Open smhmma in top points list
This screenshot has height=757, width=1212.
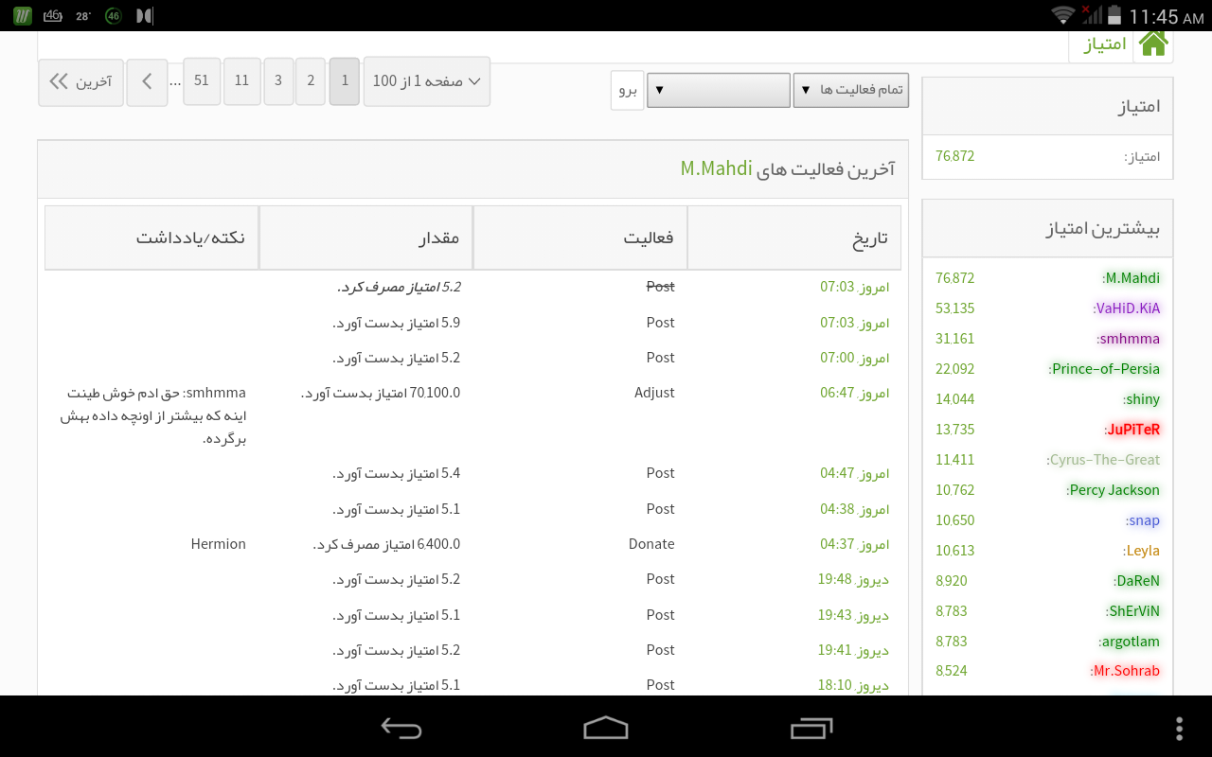coord(1129,339)
